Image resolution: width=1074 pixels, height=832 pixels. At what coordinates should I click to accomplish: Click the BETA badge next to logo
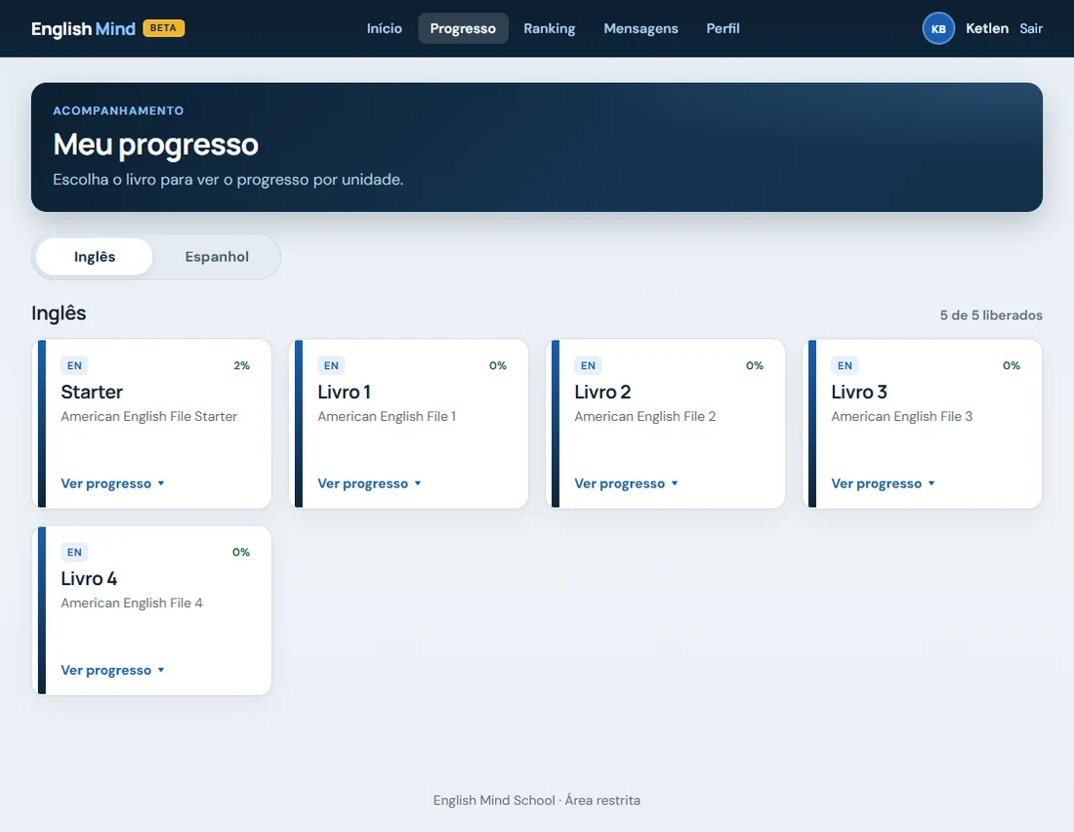pos(163,28)
